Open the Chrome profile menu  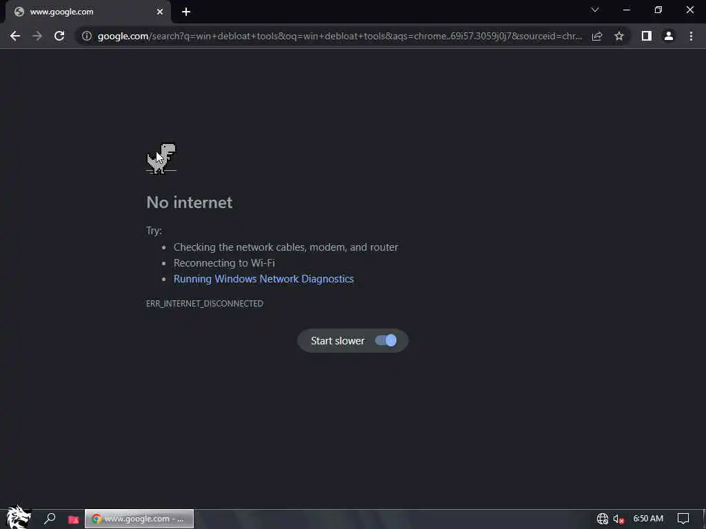tap(669, 36)
